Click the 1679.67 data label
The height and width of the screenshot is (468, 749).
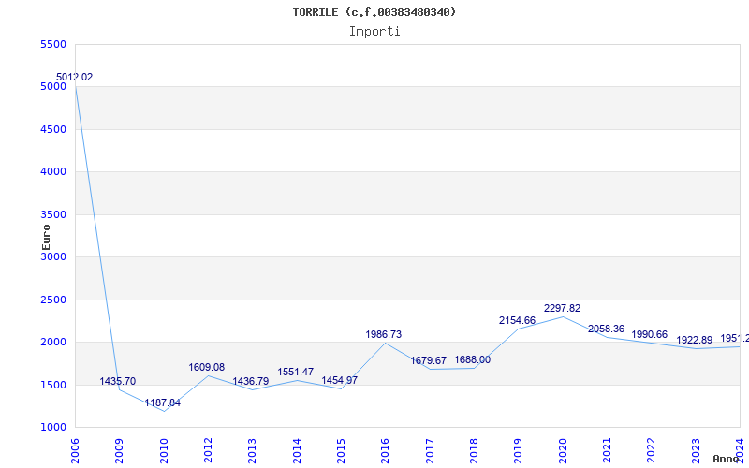428,360
